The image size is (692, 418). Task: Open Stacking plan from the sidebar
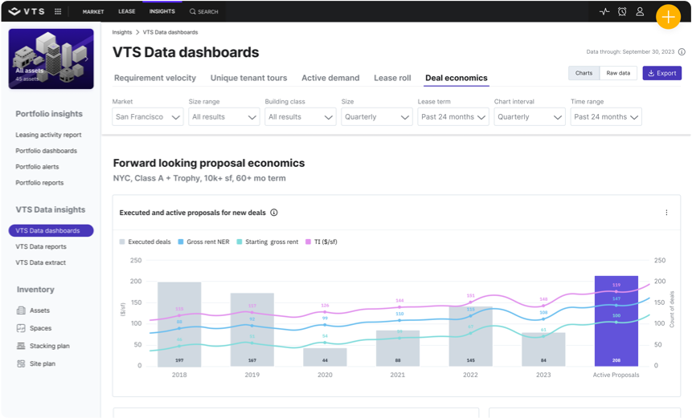[x=49, y=346]
